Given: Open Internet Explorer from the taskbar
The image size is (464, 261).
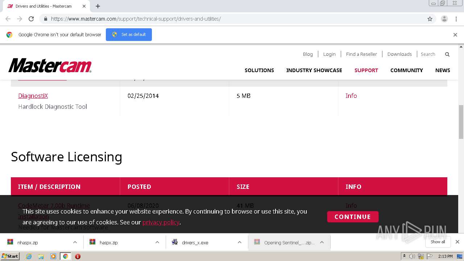Looking at the screenshot, I should (x=29, y=256).
